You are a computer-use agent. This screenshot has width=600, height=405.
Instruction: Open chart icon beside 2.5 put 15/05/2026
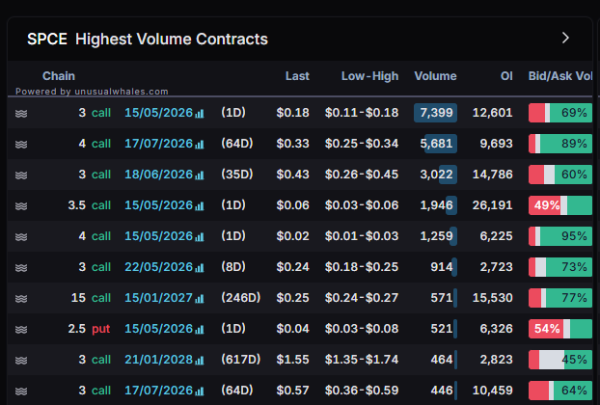click(200, 330)
